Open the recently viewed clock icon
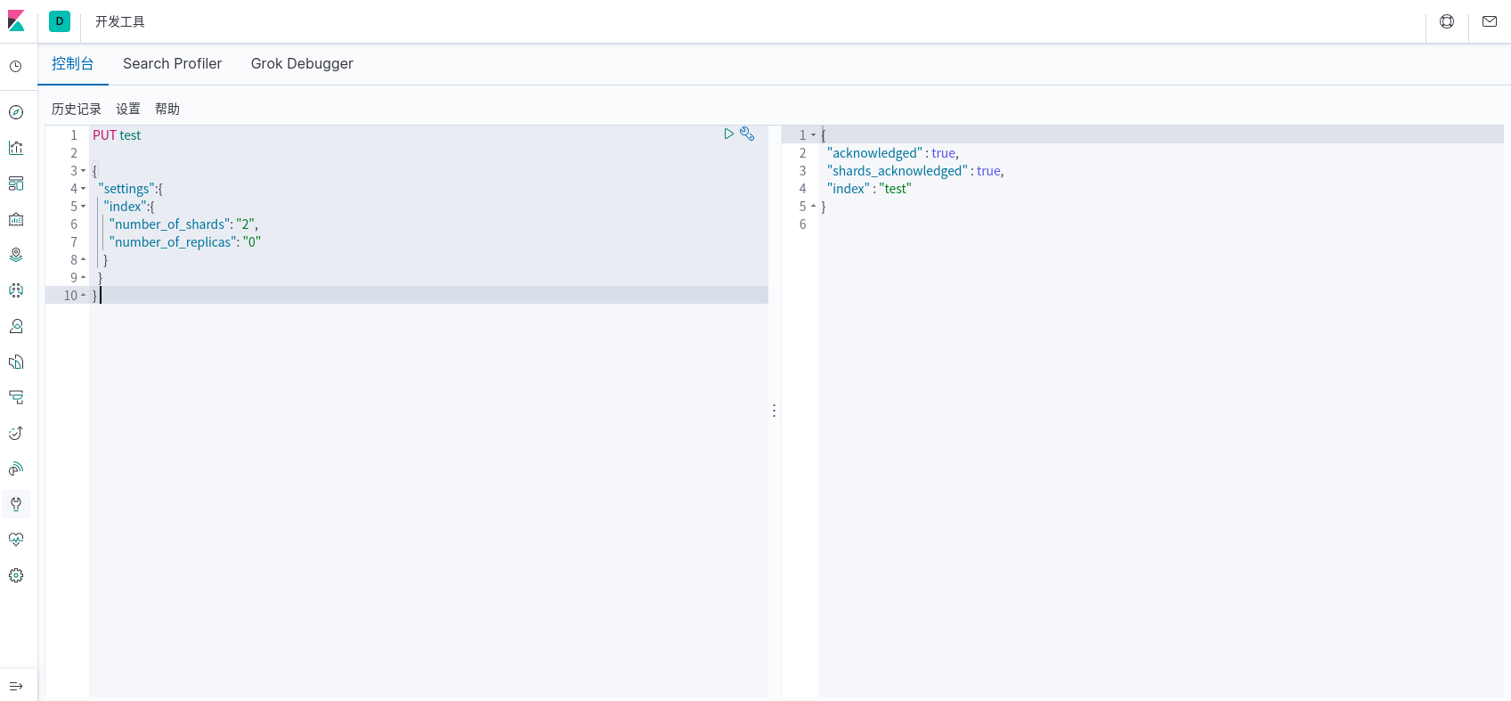 16,66
